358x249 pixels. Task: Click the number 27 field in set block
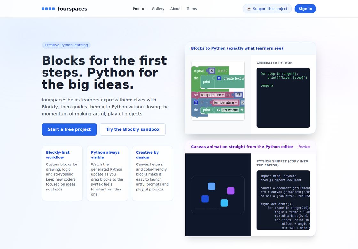pyautogui.click(x=238, y=95)
